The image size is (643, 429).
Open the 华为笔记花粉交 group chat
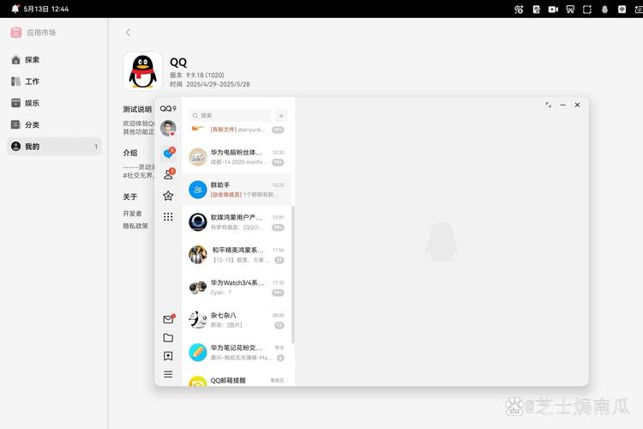pyautogui.click(x=237, y=353)
